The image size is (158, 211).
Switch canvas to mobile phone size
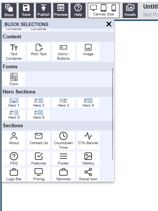coord(114,8)
